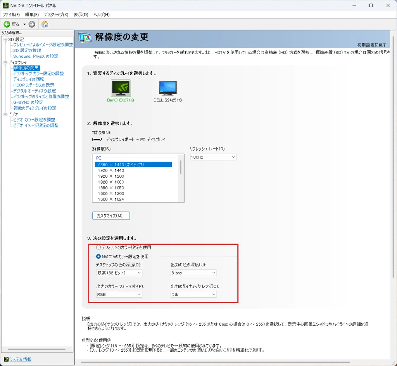
Task: Select 'Use default color settings' radio button
Action: 98,247
